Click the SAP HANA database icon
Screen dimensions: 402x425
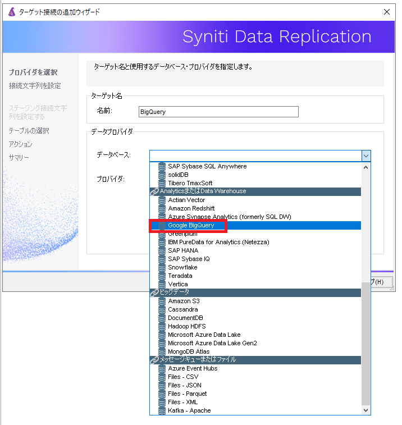162,250
